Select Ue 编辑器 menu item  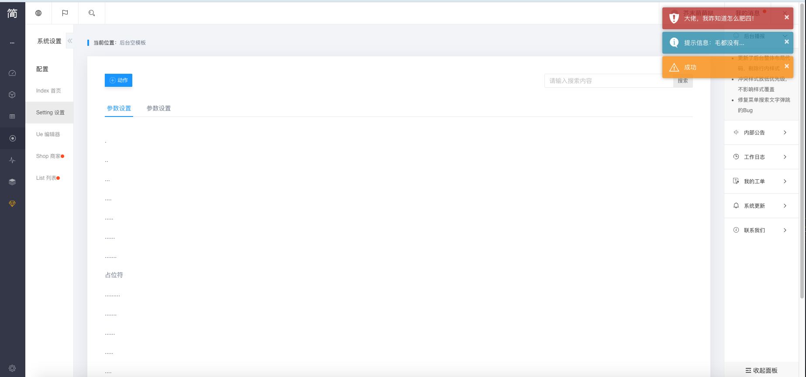[48, 134]
